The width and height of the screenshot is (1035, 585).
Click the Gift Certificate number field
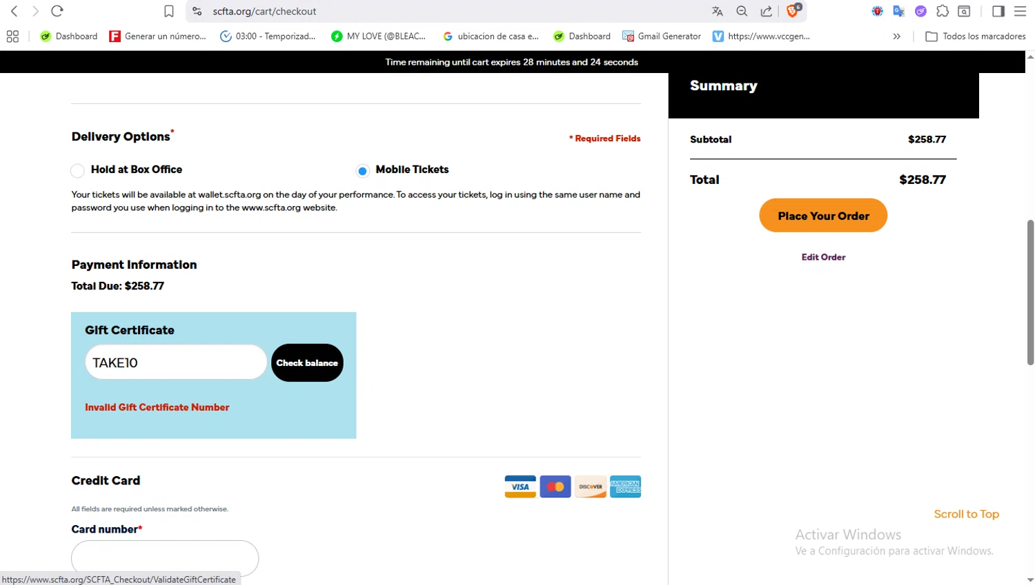point(176,362)
